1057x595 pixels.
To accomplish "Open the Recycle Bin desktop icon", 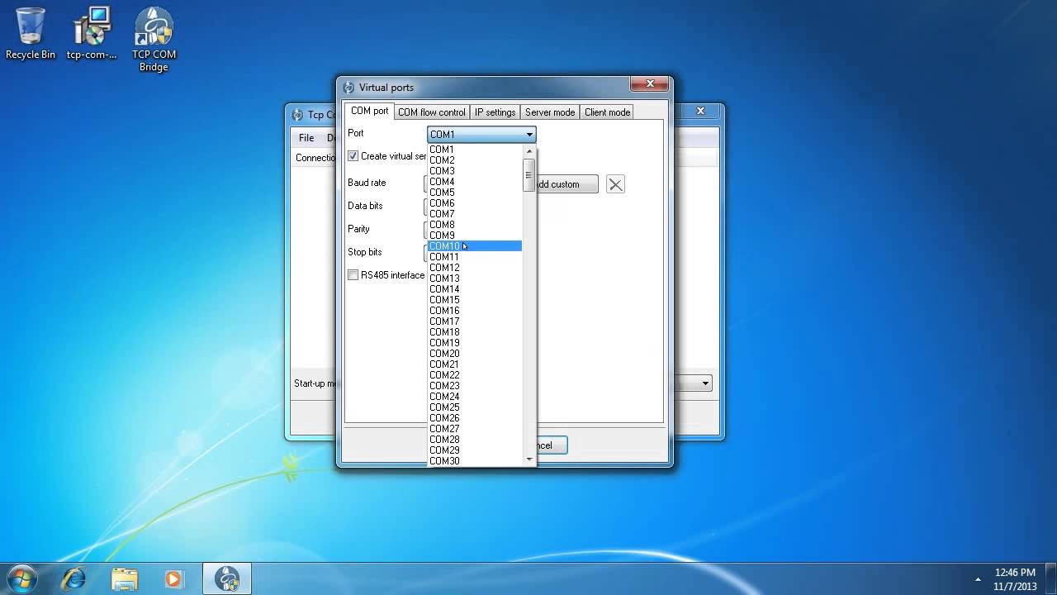I will tap(31, 33).
